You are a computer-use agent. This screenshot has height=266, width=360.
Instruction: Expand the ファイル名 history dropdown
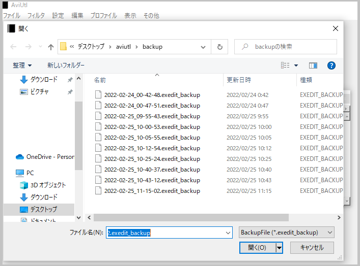[x=228, y=233]
